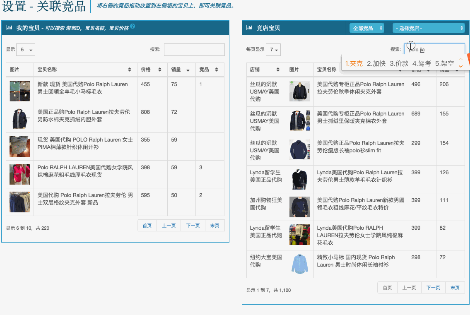Click competitor sales value 206

coord(444,84)
